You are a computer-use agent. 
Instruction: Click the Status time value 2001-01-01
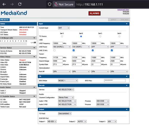[x=27, y=27]
